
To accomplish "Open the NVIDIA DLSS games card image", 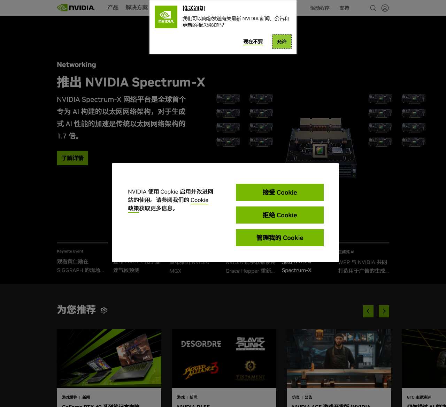I will coord(224,359).
